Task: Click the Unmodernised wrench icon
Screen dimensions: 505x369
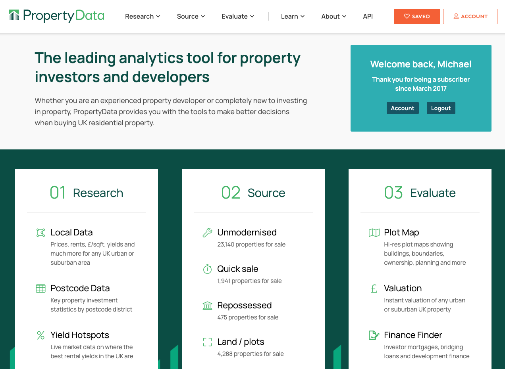Action: point(207,233)
